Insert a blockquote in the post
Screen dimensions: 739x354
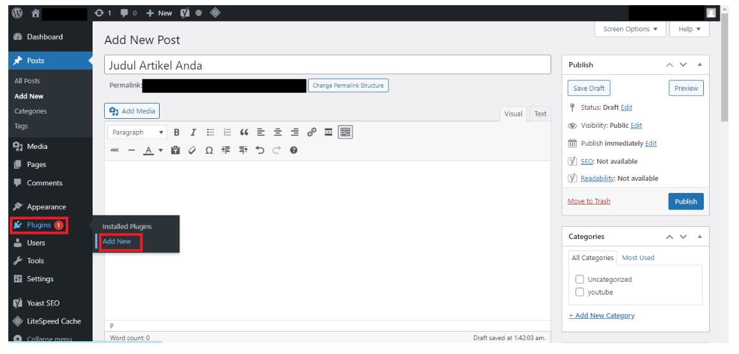tap(243, 132)
